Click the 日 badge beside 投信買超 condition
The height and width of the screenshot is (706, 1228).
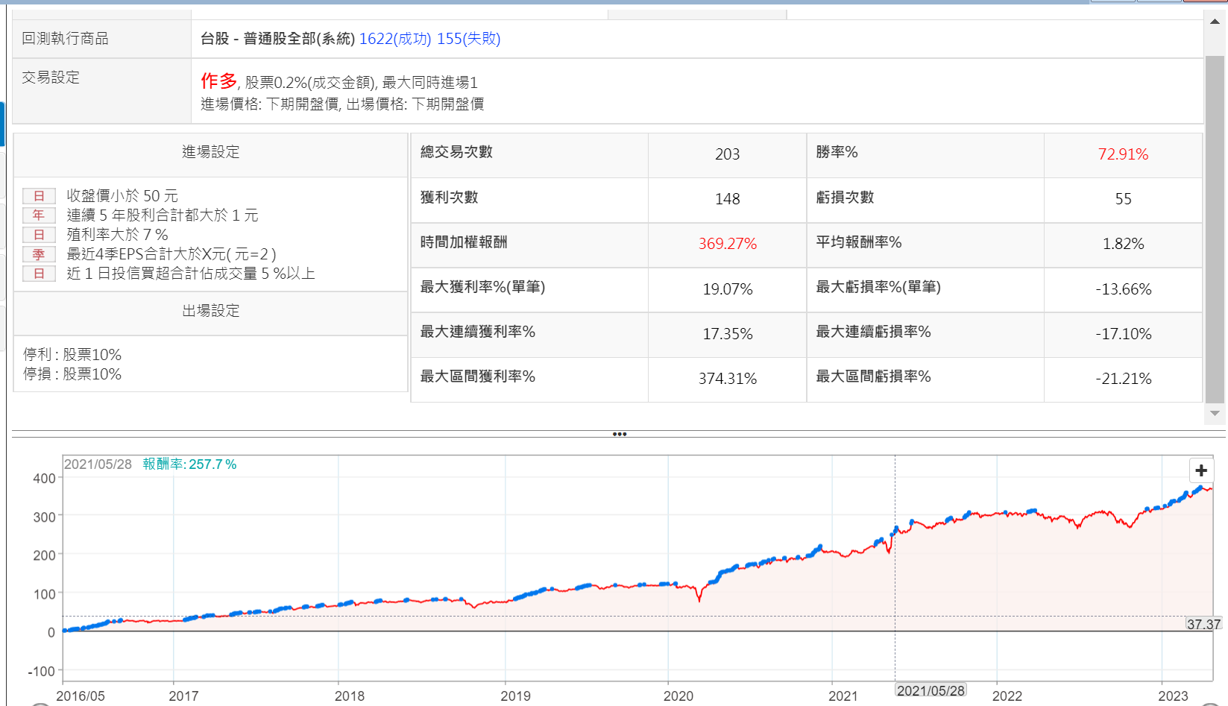(39, 274)
